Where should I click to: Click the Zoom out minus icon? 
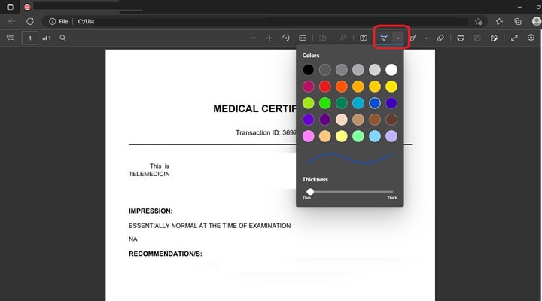253,38
